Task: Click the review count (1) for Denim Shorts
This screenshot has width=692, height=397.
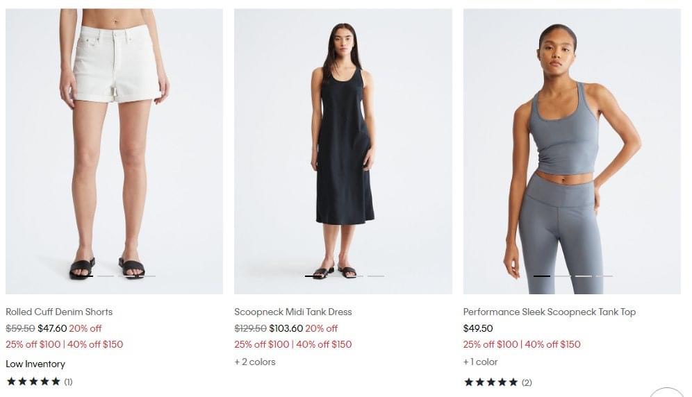Action: click(x=68, y=382)
